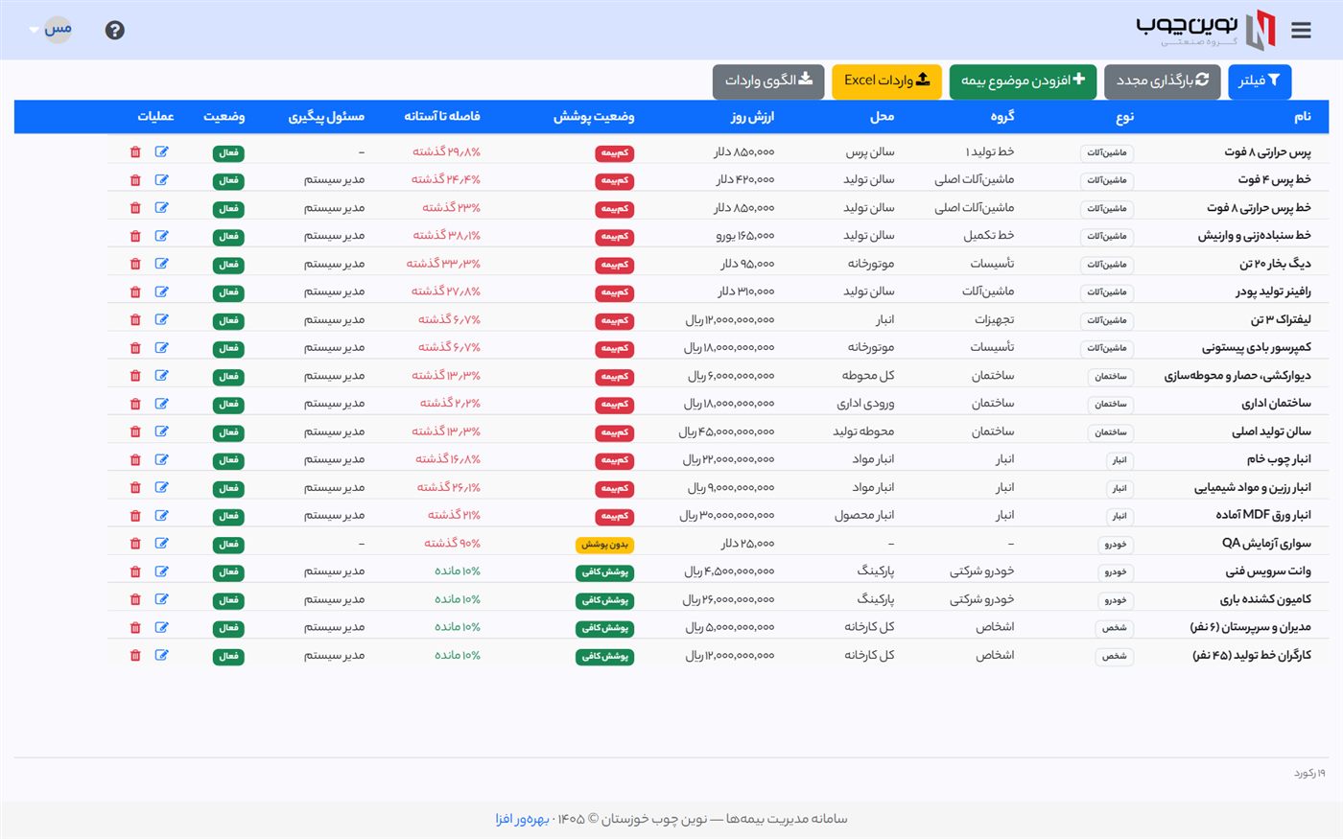Click the بدون پوشش badge
The image size is (1343, 839).
tap(604, 545)
